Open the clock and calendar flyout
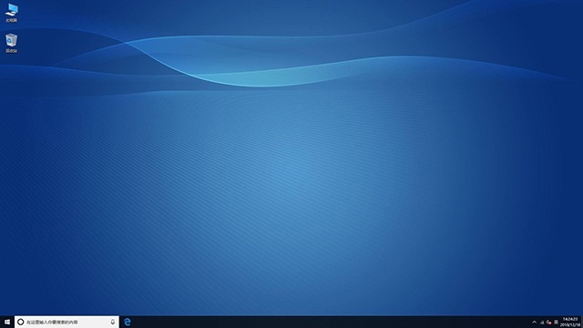Image resolution: width=583 pixels, height=328 pixels. coord(570,322)
